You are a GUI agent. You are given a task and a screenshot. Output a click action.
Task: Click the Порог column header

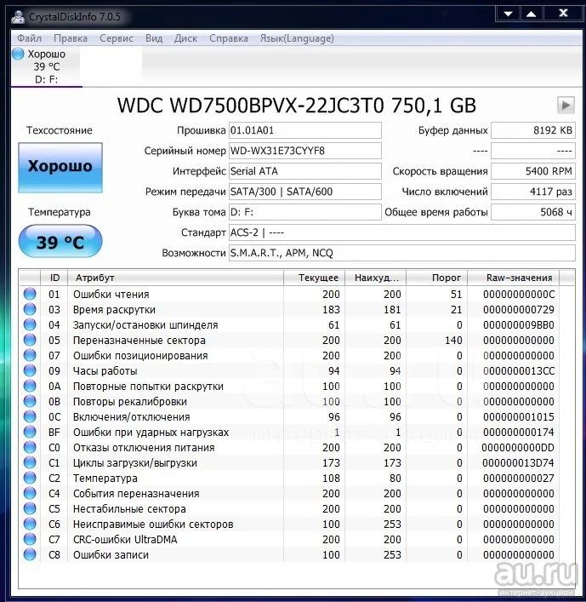point(437,278)
